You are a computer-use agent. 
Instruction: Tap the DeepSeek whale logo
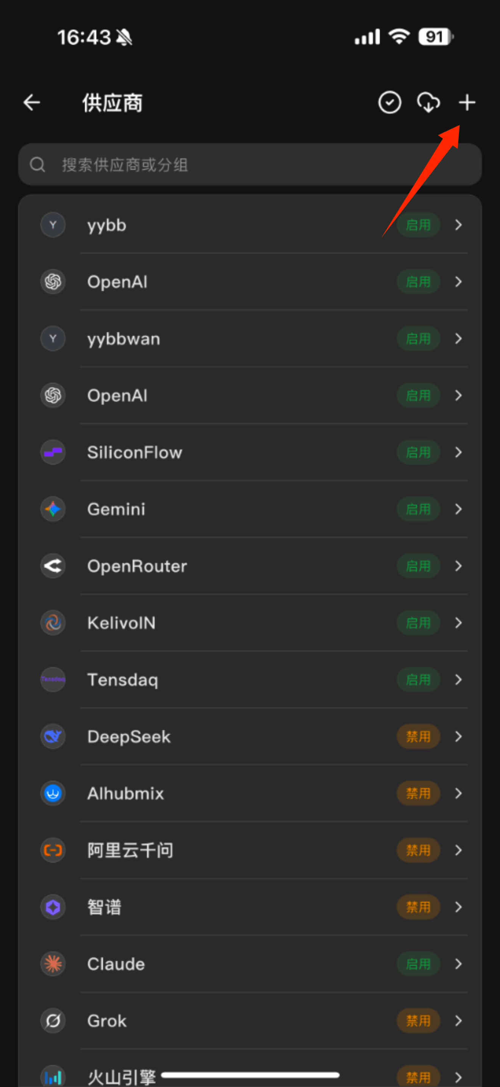[53, 736]
